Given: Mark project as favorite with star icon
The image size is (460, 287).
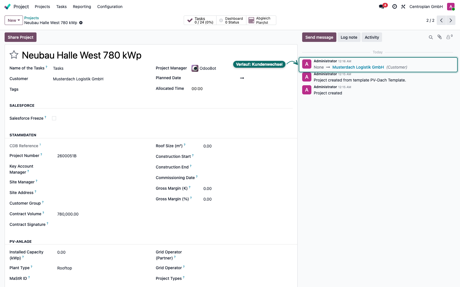Looking at the screenshot, I should point(14,55).
